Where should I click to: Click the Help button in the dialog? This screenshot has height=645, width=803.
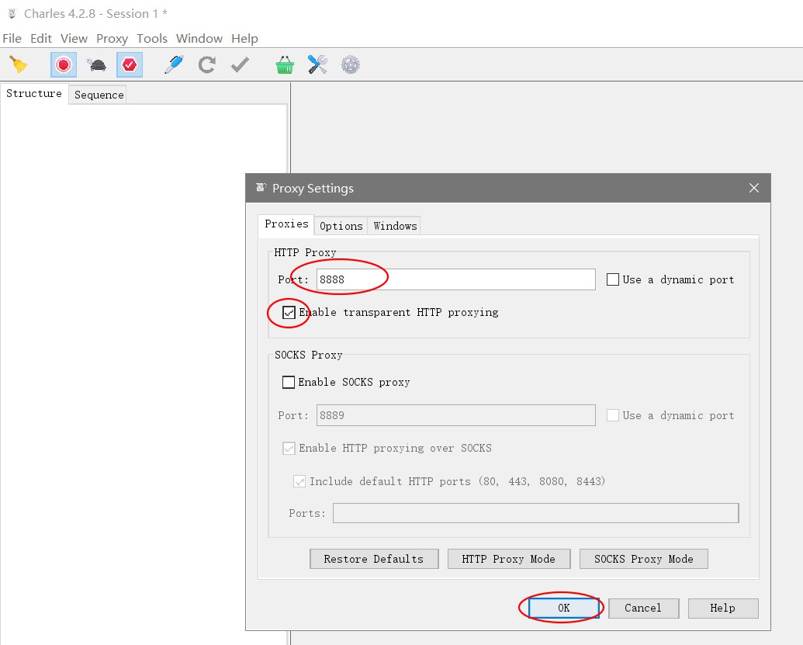tap(722, 608)
